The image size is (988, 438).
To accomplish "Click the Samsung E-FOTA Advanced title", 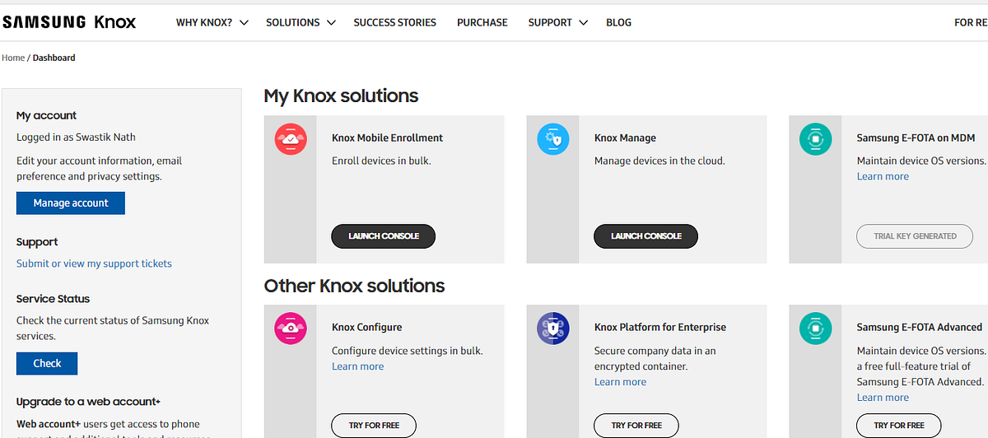I will (x=920, y=328).
